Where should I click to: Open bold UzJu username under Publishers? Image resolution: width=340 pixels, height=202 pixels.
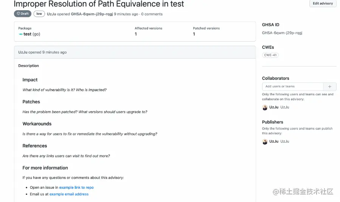point(274,141)
